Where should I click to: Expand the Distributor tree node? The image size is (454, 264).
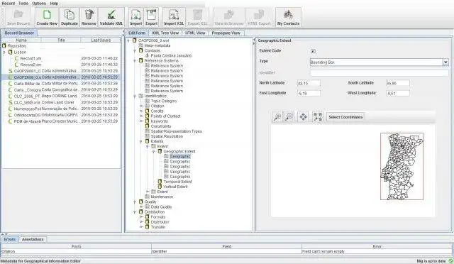141,222
